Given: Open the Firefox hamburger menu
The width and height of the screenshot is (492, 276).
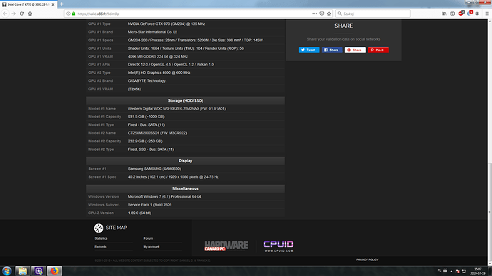Looking at the screenshot, I should pos(487,14).
